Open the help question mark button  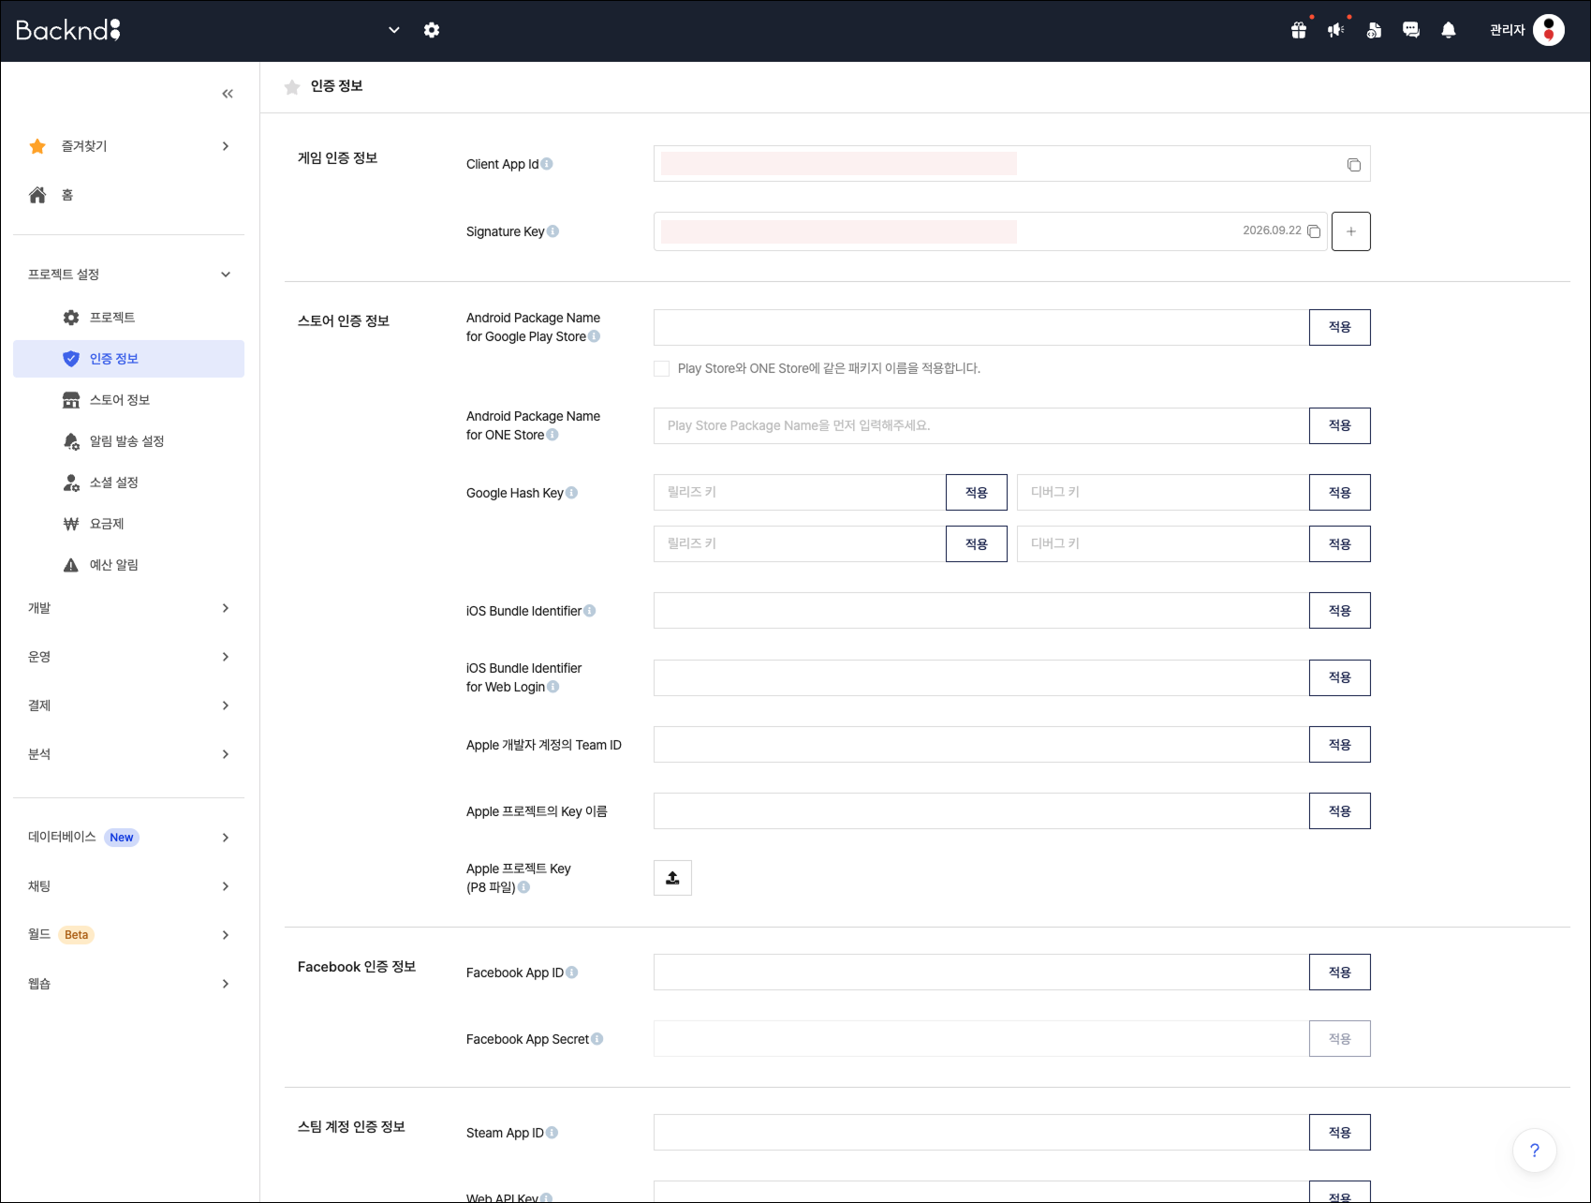point(1535,1151)
